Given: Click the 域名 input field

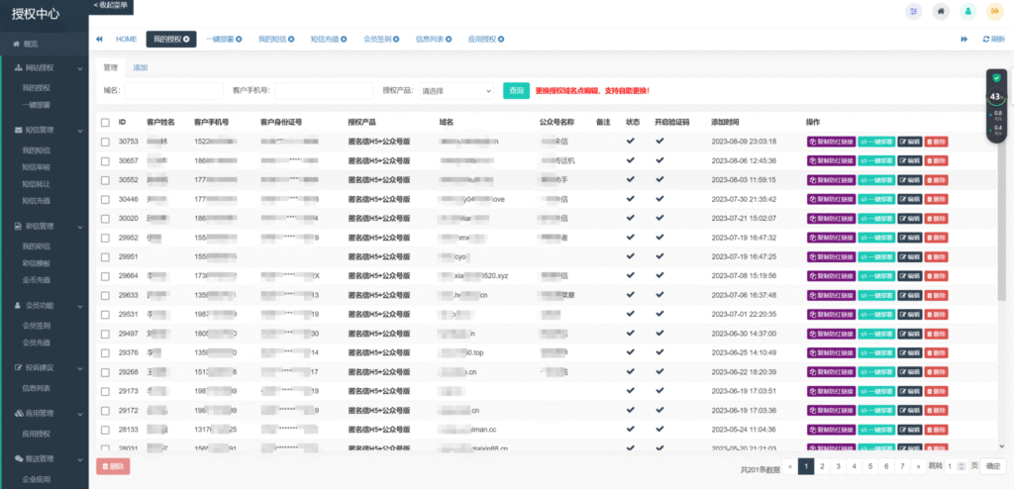Looking at the screenshot, I should tap(173, 91).
